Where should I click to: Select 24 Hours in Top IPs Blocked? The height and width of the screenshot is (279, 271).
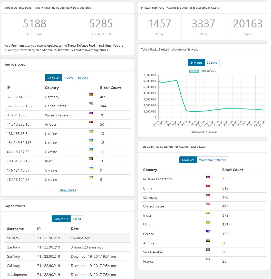pos(53,78)
